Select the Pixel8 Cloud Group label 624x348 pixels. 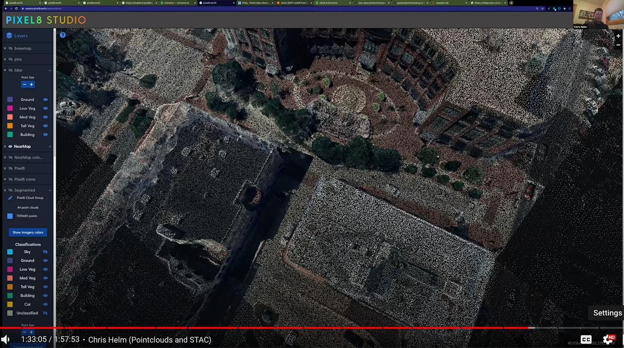[x=30, y=198]
